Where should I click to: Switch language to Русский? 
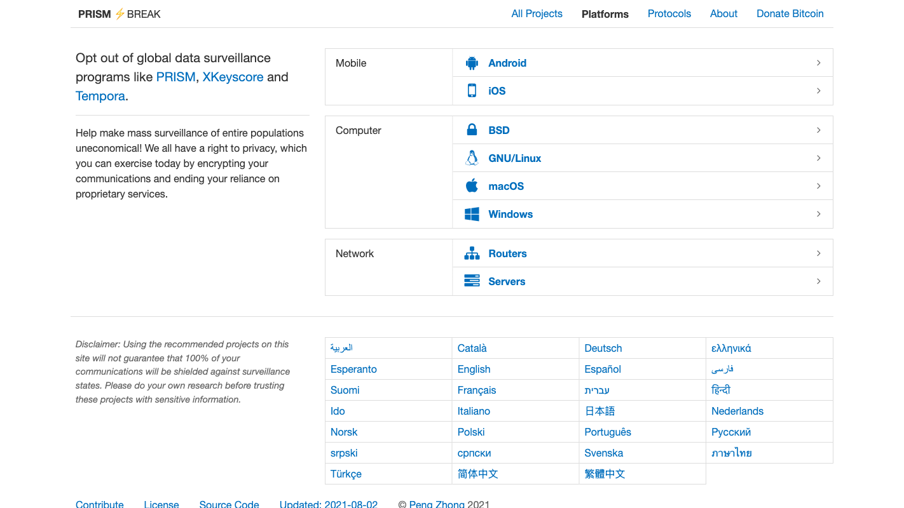coord(731,432)
